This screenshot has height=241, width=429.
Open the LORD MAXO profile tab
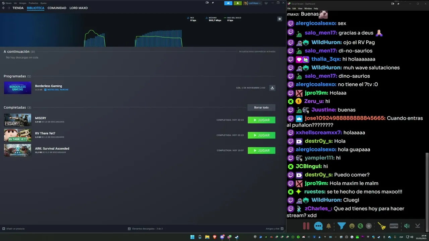tap(78, 8)
